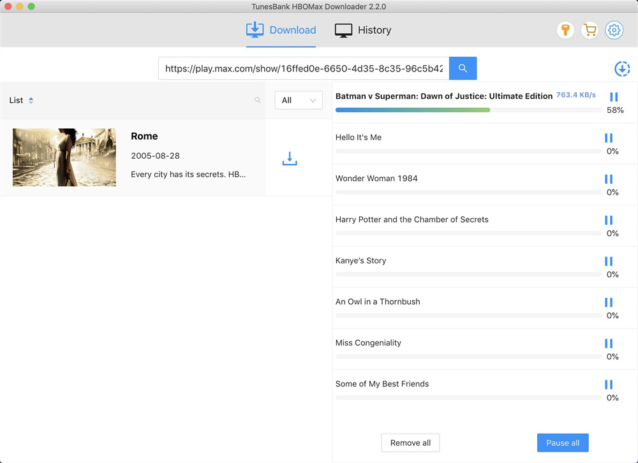This screenshot has width=638, height=463.
Task: Pause Batman v Superman download
Action: pos(614,97)
